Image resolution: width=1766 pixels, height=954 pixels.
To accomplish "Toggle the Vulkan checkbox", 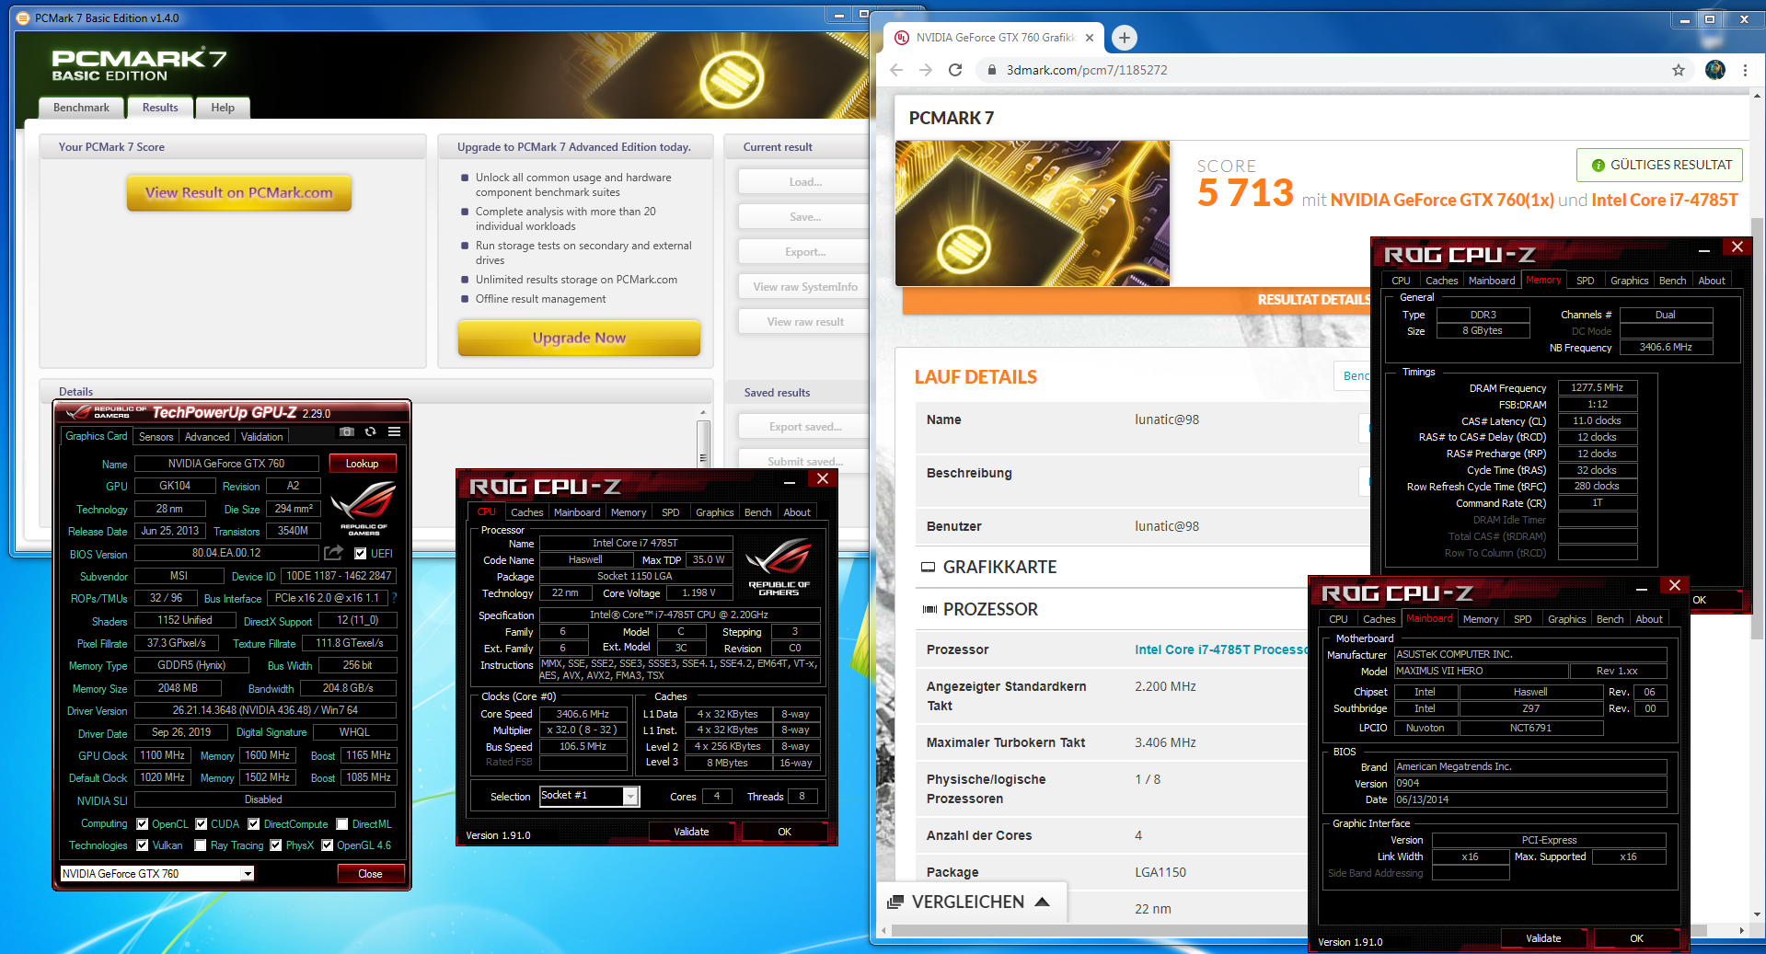I will [143, 845].
